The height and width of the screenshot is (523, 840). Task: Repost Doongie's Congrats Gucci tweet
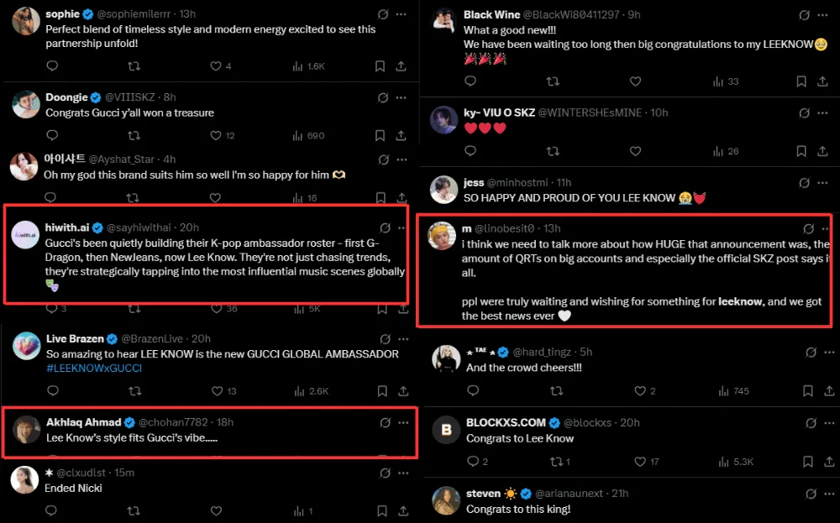(134, 135)
